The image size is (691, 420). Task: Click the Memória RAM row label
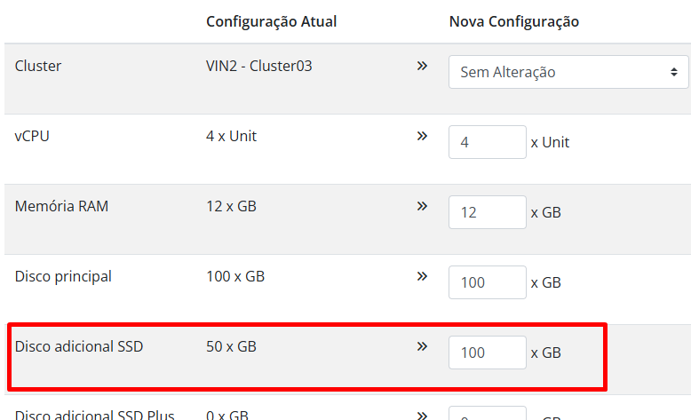click(61, 206)
